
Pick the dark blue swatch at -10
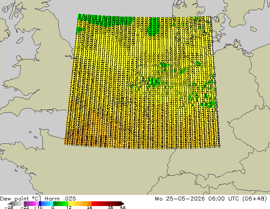click(40, 203)
